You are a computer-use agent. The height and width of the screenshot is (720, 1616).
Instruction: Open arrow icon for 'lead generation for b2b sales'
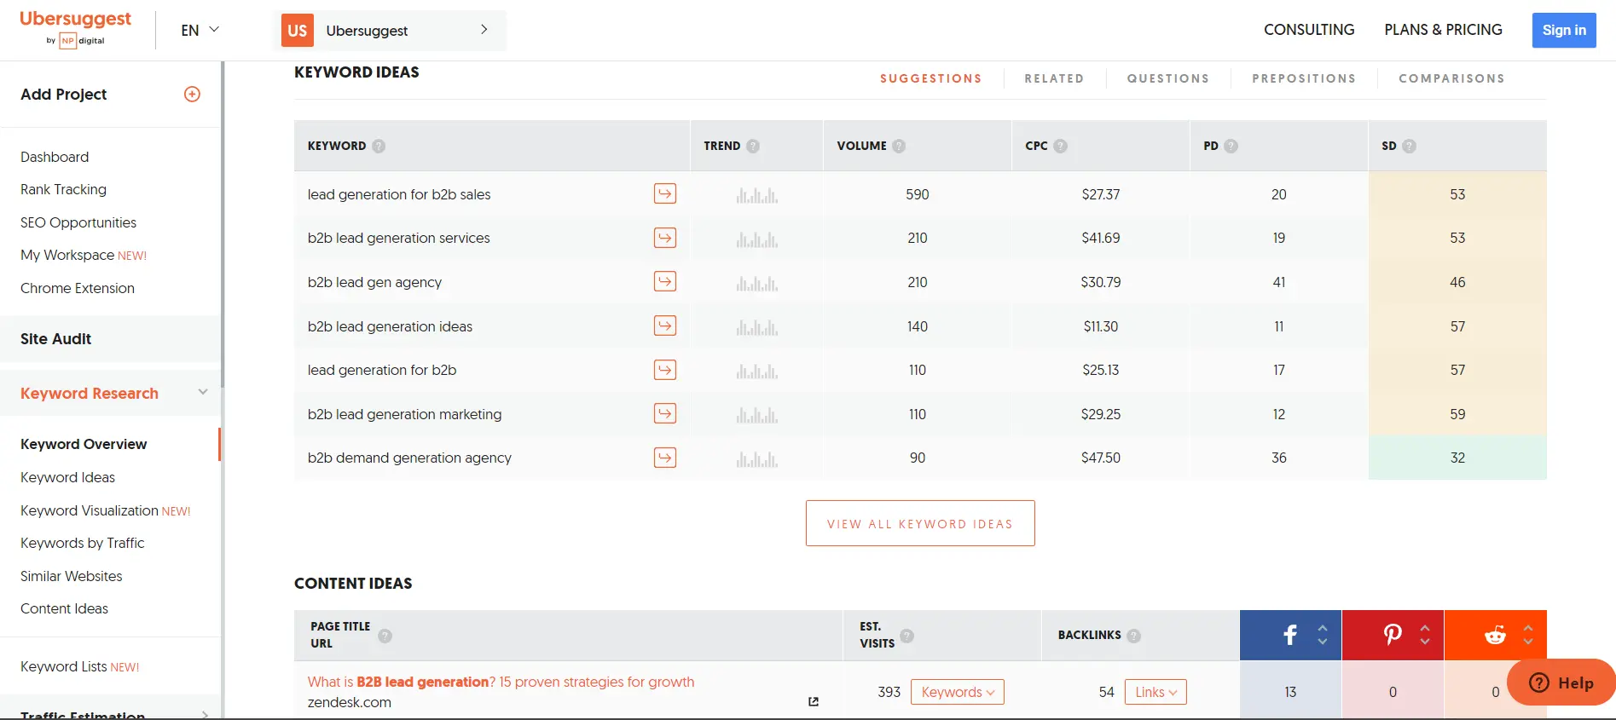665,193
